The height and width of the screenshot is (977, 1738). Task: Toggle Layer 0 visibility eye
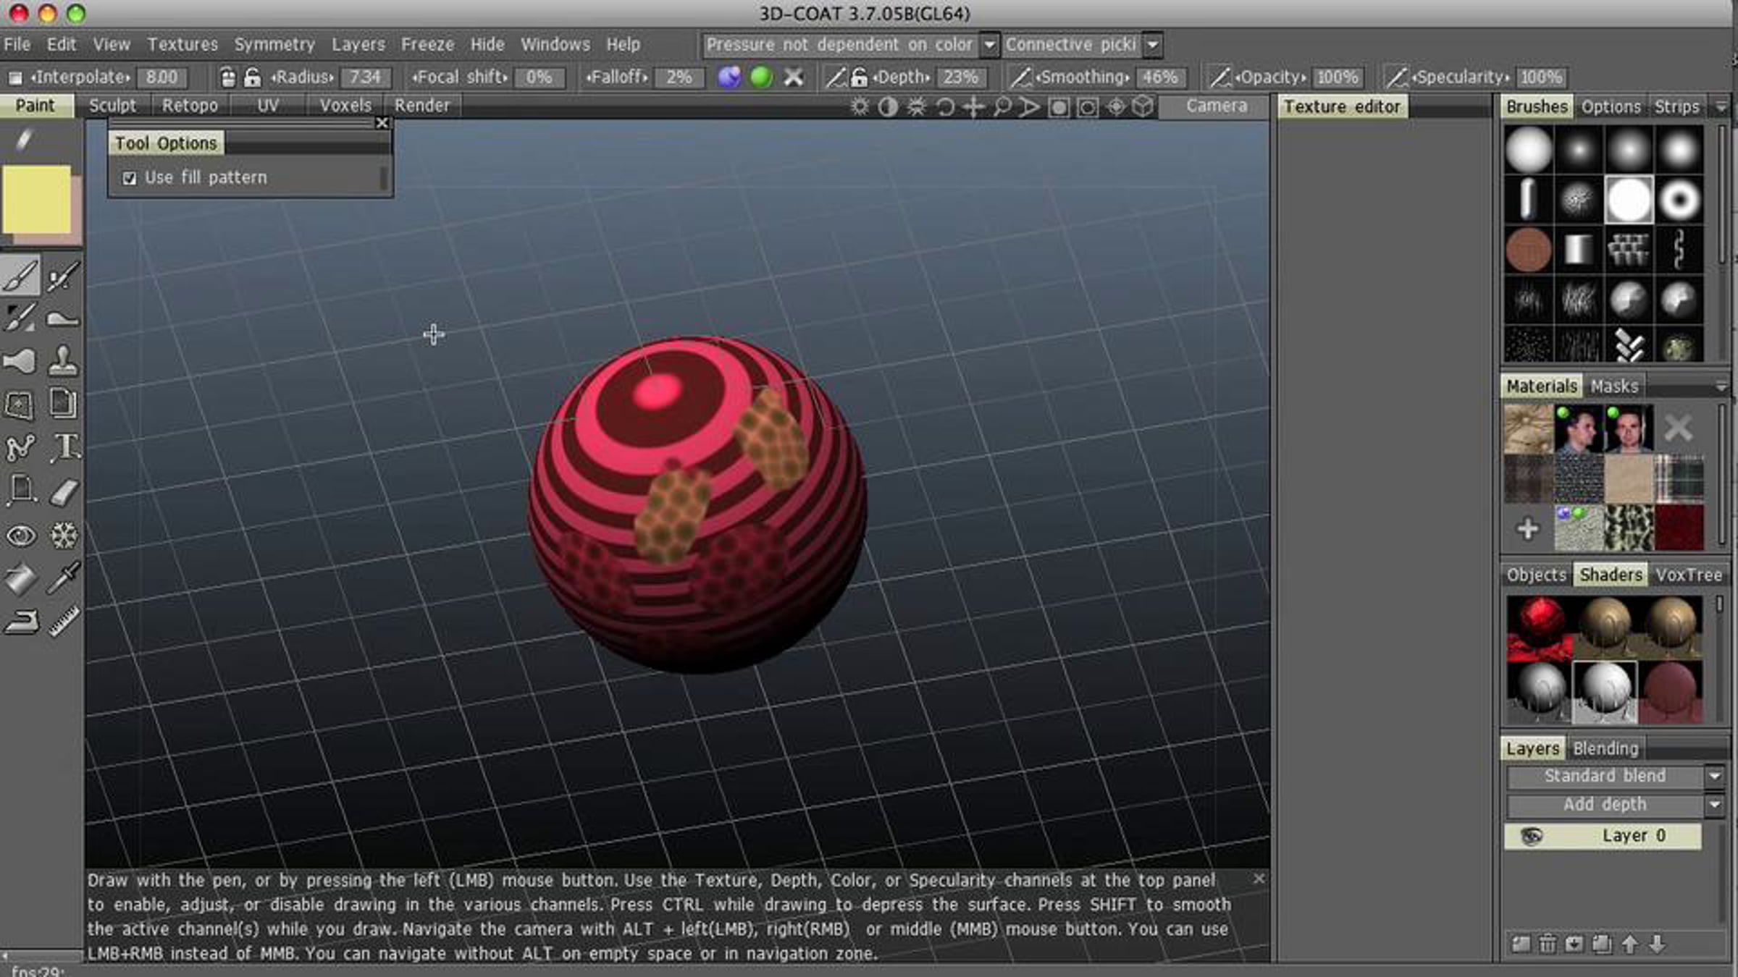tap(1532, 837)
